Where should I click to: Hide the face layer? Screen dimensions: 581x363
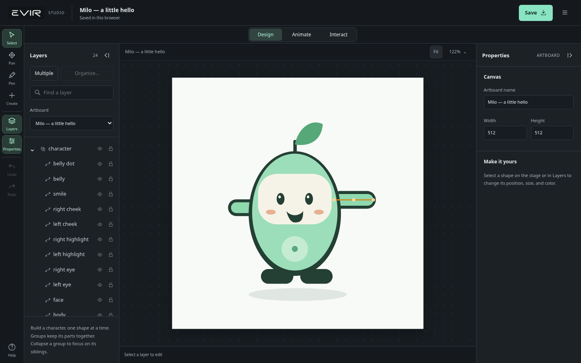tap(100, 300)
